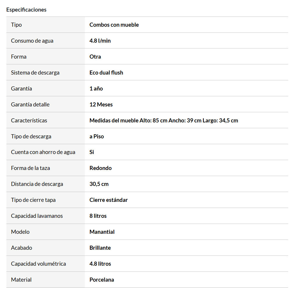The image size is (289, 288).
Task: Click the Tipo row label
Action: click(x=16, y=25)
